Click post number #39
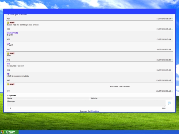The height and width of the screenshot is (134, 179). click(x=8, y=39)
